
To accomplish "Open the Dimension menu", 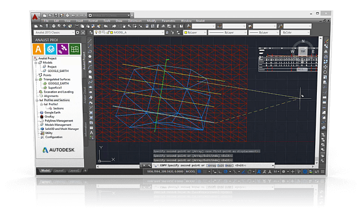I will click(x=135, y=21).
